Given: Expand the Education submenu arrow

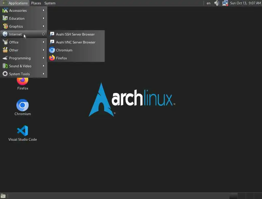Looking at the screenshot, I should [43, 18].
